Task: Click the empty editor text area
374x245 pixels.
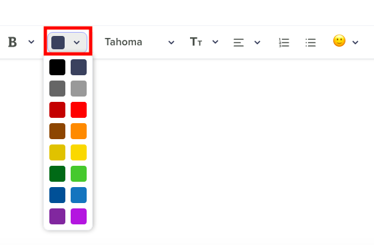Action: [233, 152]
